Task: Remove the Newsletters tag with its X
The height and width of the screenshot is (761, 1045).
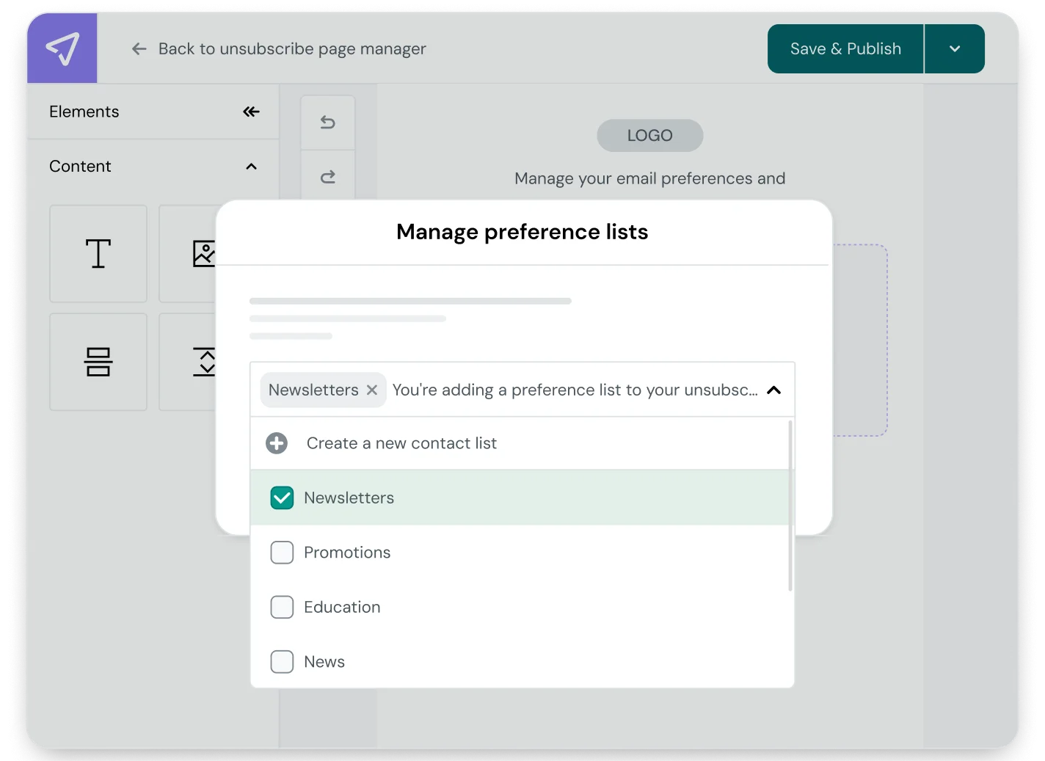Action: tap(371, 390)
